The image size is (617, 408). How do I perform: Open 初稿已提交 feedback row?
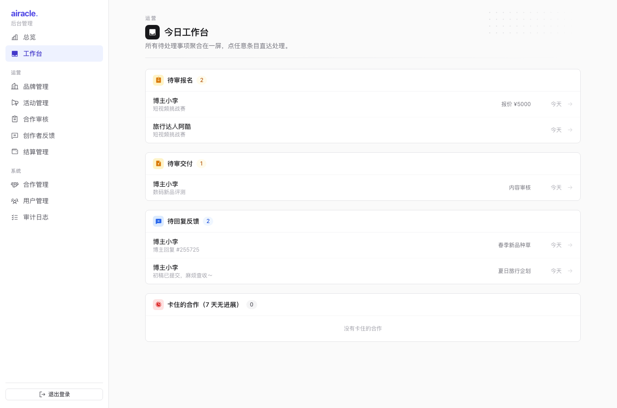(363, 271)
